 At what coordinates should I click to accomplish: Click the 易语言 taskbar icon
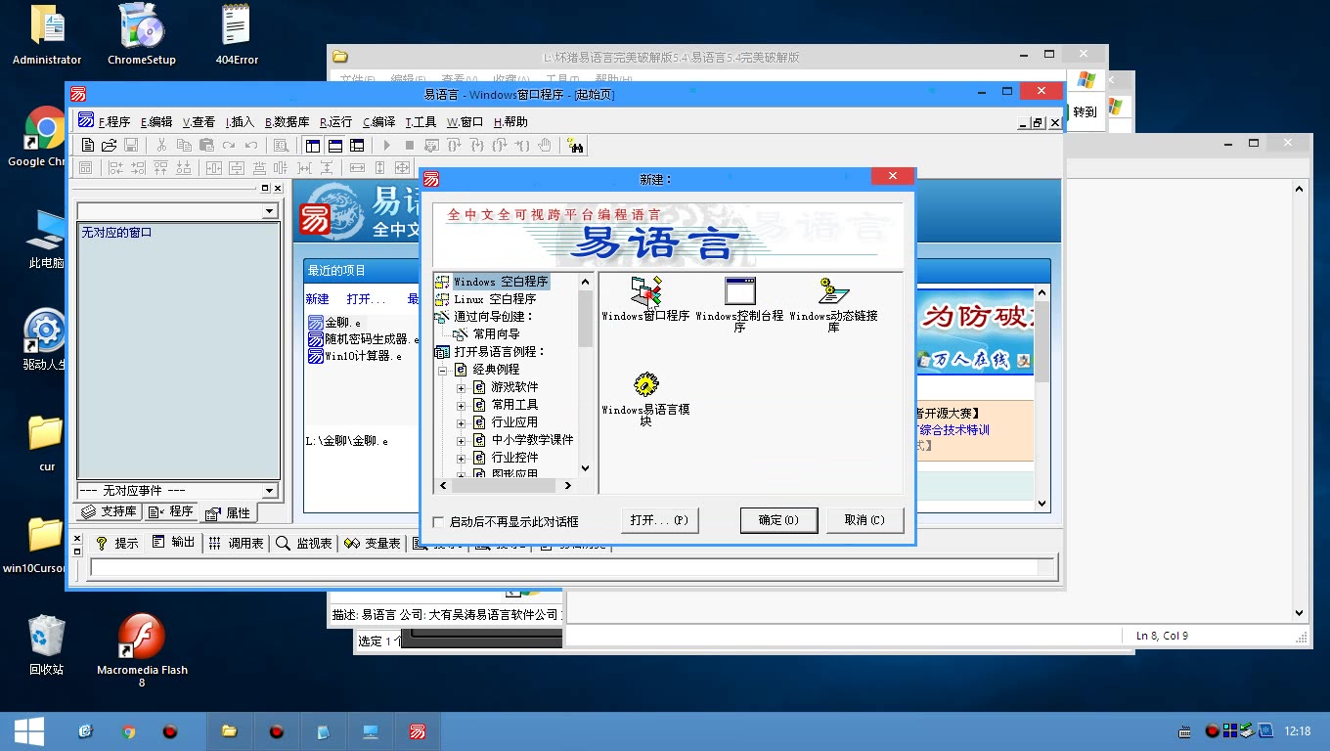418,731
